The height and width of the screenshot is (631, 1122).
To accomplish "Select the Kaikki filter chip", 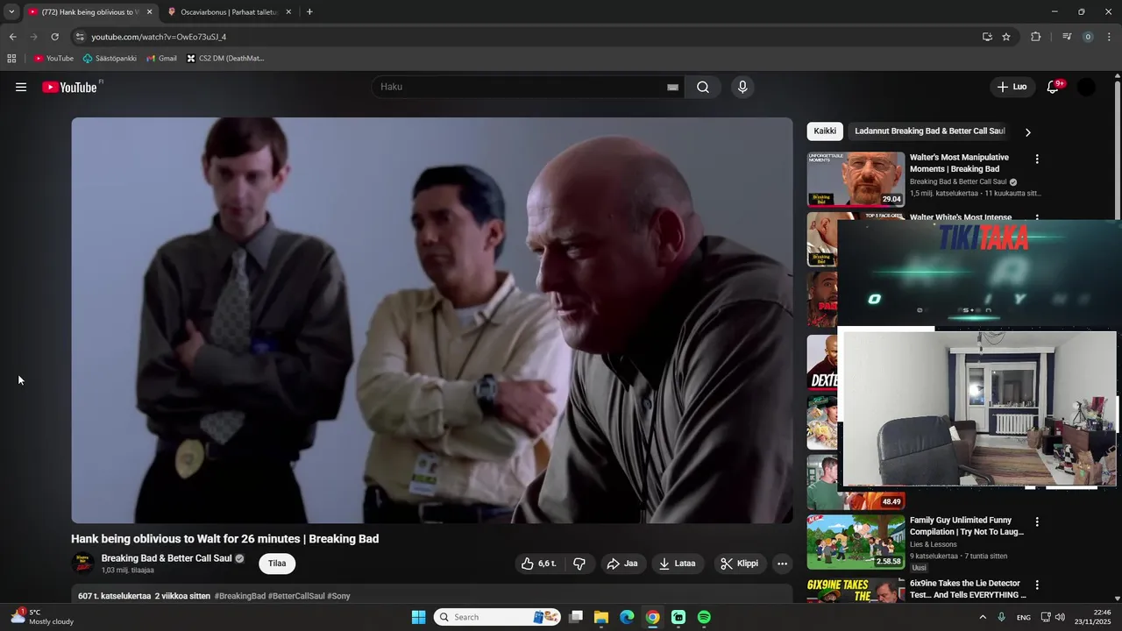I will pos(825,131).
